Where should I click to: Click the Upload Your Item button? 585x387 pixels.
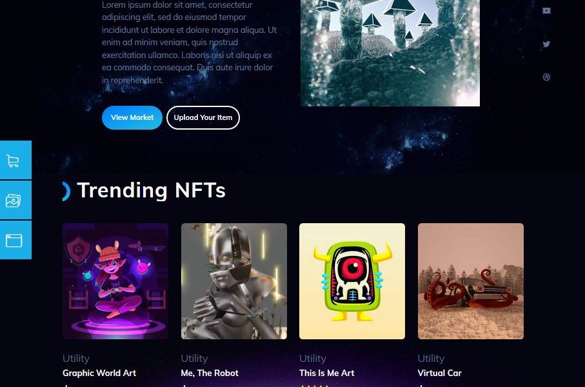coord(203,117)
